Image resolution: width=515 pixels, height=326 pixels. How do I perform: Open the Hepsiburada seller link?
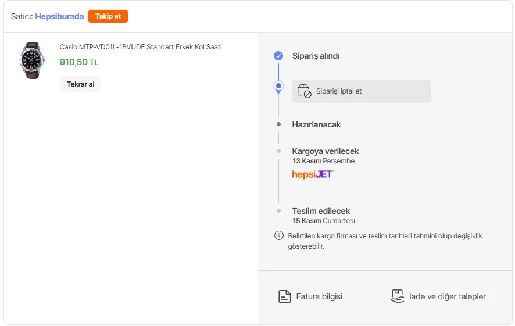pos(59,16)
